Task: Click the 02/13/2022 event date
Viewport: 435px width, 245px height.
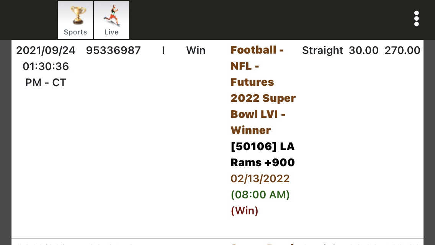Action: (x=260, y=179)
